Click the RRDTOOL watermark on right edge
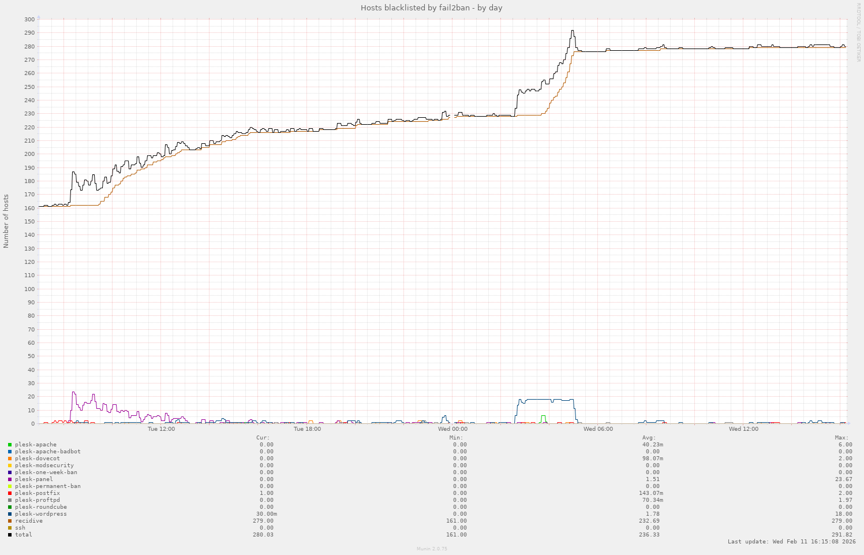The height and width of the screenshot is (555, 864). [858, 32]
